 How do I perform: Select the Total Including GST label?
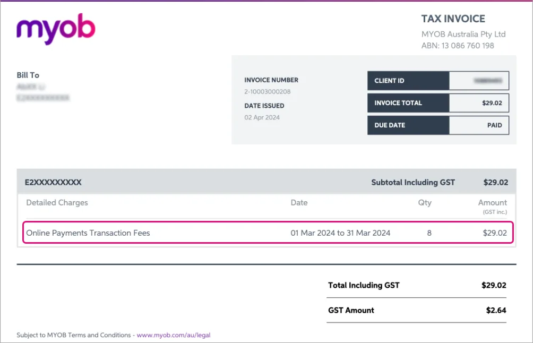[x=364, y=285]
